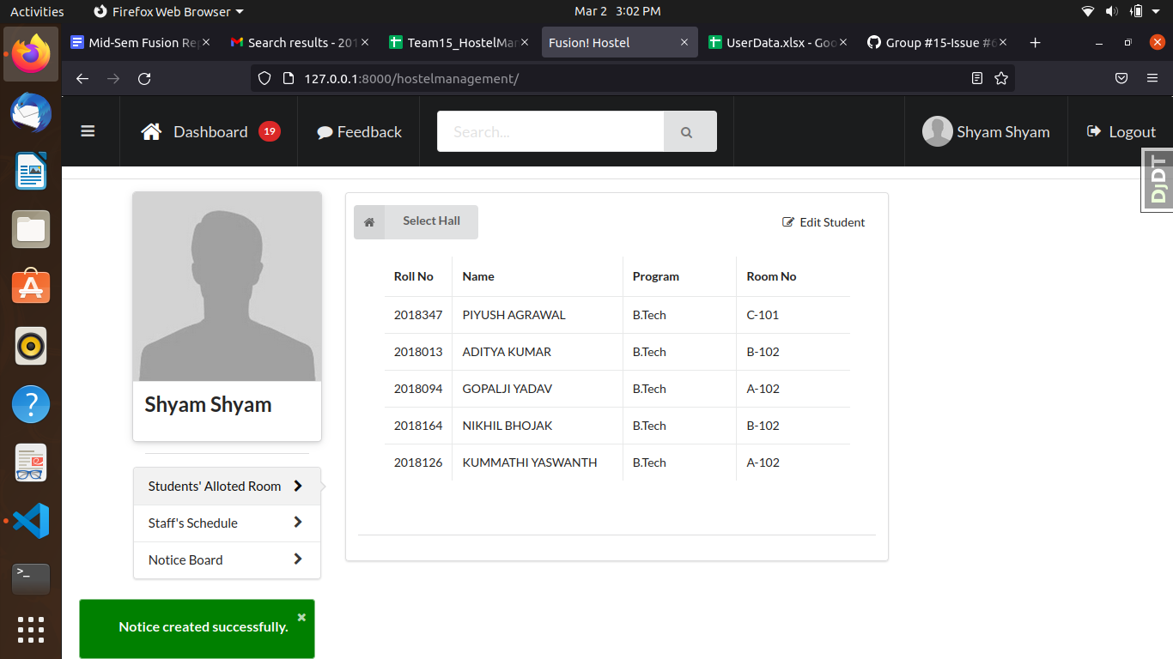Switch to the Gmail Search results tab
The image size is (1173, 659).
300,42
